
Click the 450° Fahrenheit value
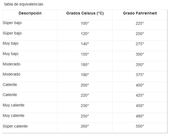(140, 106)
